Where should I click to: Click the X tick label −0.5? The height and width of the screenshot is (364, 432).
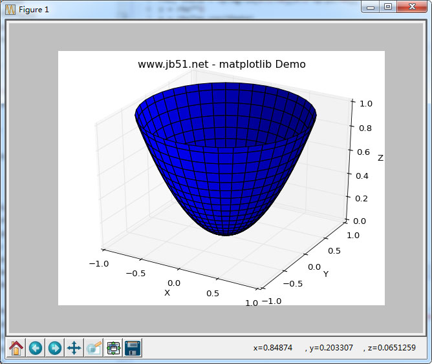(136, 273)
